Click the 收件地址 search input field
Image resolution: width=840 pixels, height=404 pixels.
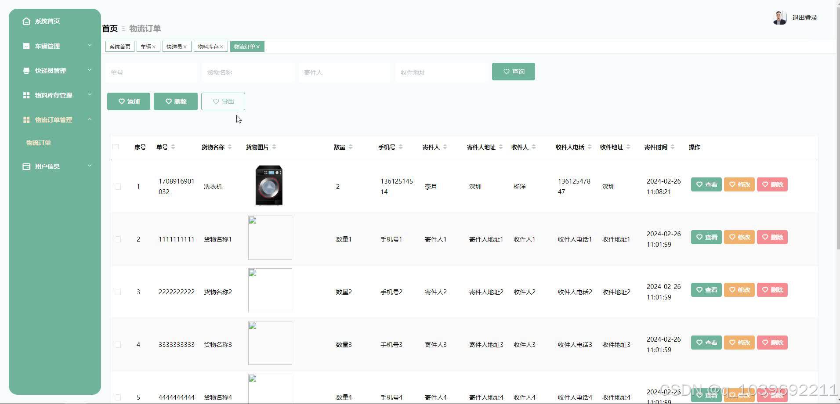click(442, 72)
